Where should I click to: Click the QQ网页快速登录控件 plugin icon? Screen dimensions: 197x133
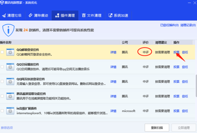(11, 81)
